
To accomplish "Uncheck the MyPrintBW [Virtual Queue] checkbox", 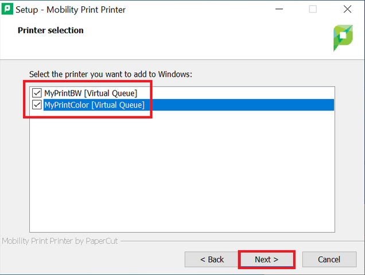I will (37, 93).
